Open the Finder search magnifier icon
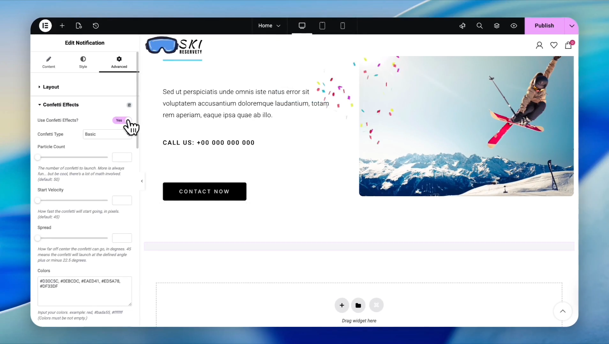This screenshot has width=609, height=344. click(479, 26)
